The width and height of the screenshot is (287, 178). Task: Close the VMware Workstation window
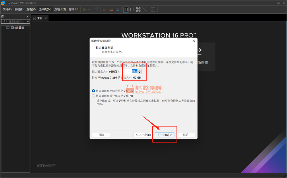click(284, 3)
